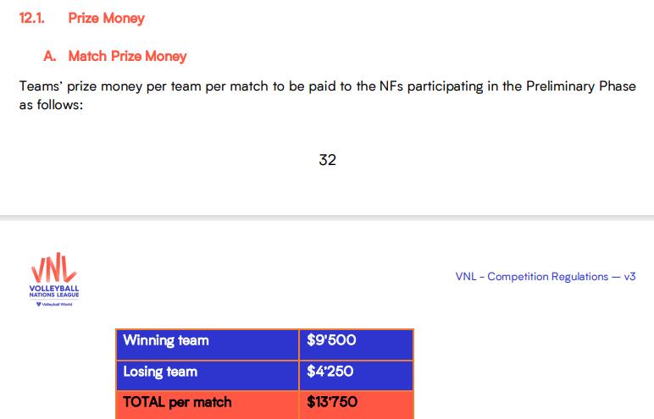Click the section number 12.1.
654x419 pixels.
click(32, 19)
